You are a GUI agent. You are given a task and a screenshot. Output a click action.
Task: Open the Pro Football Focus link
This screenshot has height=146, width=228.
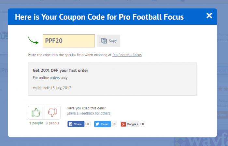pyautogui.click(x=127, y=55)
